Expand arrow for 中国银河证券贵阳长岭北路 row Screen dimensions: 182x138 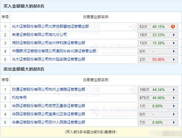174,51
